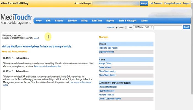This screenshot has width=193, height=110.
Task: Open Enterprise Reports in the top bar
Action: pos(173,3)
